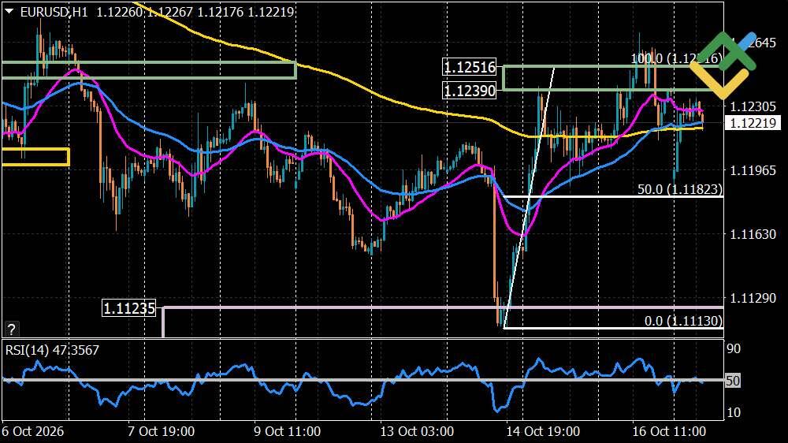The height and width of the screenshot is (443, 788).
Task: Select the 1.11235 support level label
Action: (129, 307)
